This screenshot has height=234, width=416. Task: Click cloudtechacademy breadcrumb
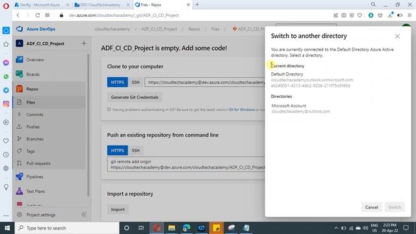[x=112, y=29]
